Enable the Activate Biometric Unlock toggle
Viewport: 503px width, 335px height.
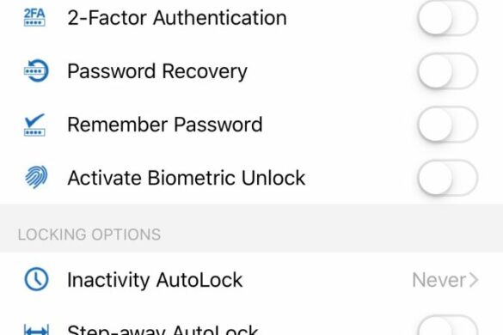pos(448,177)
